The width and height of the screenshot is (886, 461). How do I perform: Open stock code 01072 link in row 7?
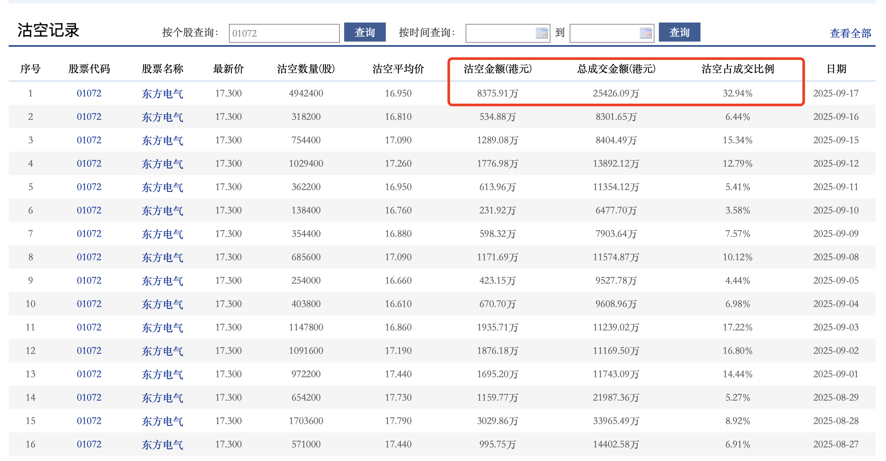click(x=89, y=234)
